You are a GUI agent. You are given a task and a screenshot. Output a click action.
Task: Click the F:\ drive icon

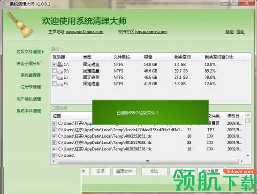[60, 84]
